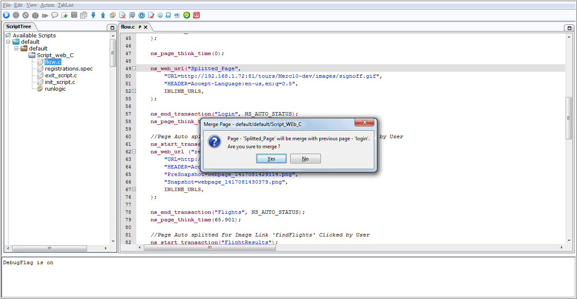
Task: Click the editor's horizontal scrollbar thumb
Action: click(209, 248)
